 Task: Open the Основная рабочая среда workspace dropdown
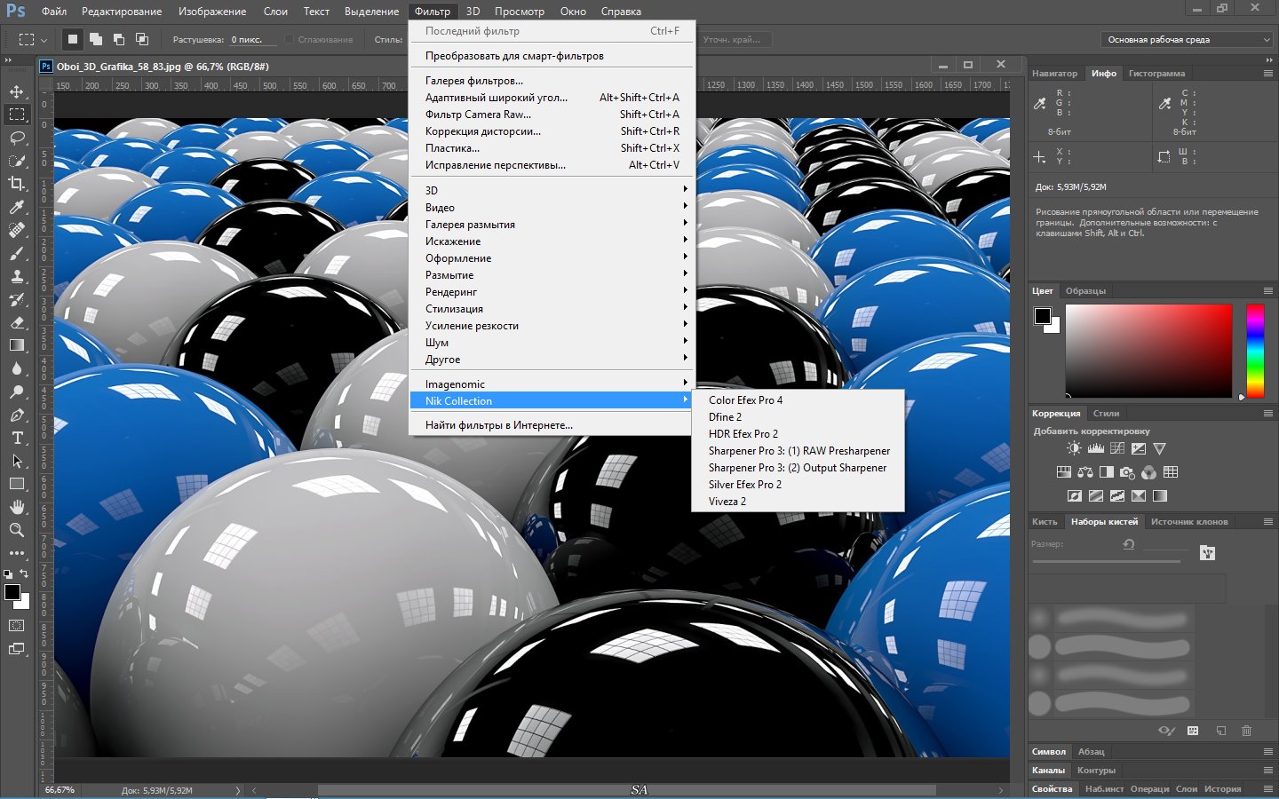(x=1188, y=39)
